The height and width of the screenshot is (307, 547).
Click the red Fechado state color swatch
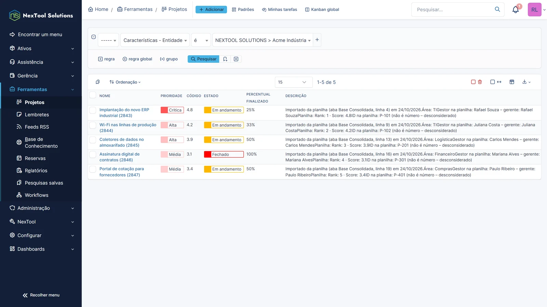(x=208, y=154)
